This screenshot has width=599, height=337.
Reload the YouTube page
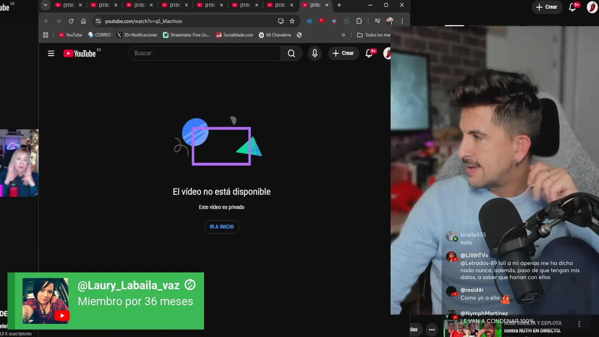71,21
